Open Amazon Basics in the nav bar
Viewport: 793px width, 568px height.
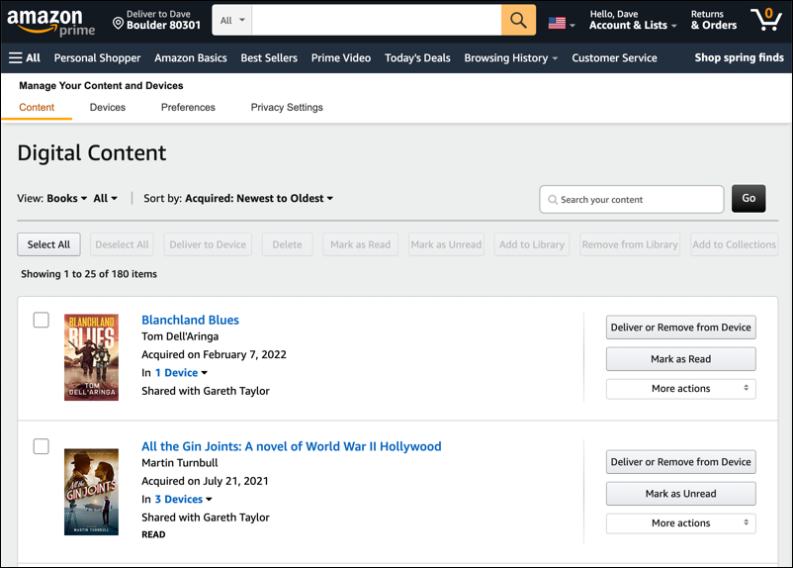191,58
